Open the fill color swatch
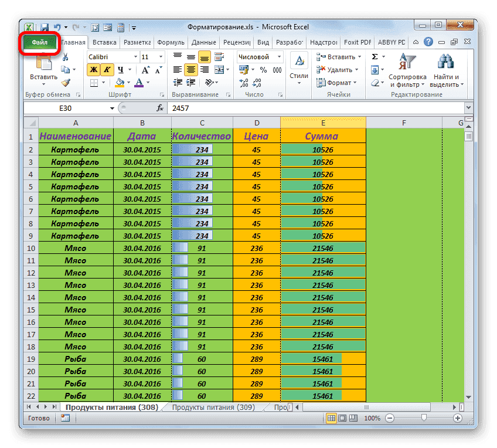This screenshot has height=448, width=497. click(x=119, y=82)
